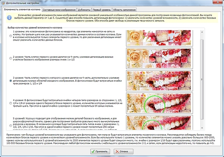Click the 2 уровня description text
Viewport: 224px width, 157px height.
tap(63, 58)
